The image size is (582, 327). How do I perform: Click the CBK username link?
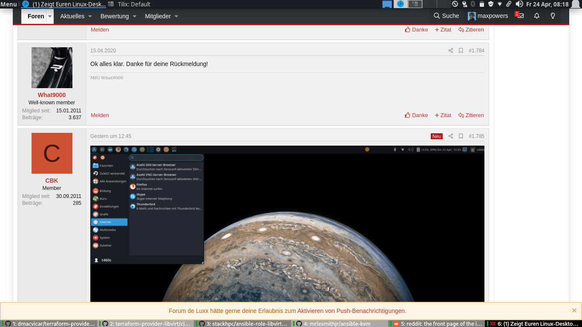tap(52, 181)
